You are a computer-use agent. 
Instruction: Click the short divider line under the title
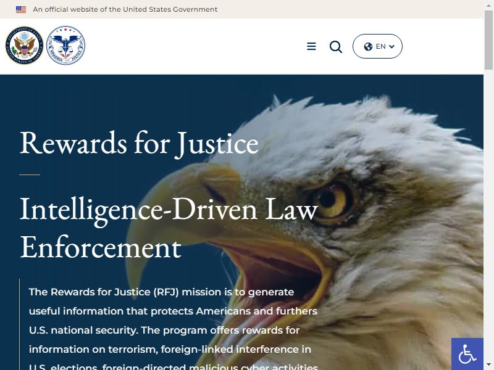[x=30, y=175]
